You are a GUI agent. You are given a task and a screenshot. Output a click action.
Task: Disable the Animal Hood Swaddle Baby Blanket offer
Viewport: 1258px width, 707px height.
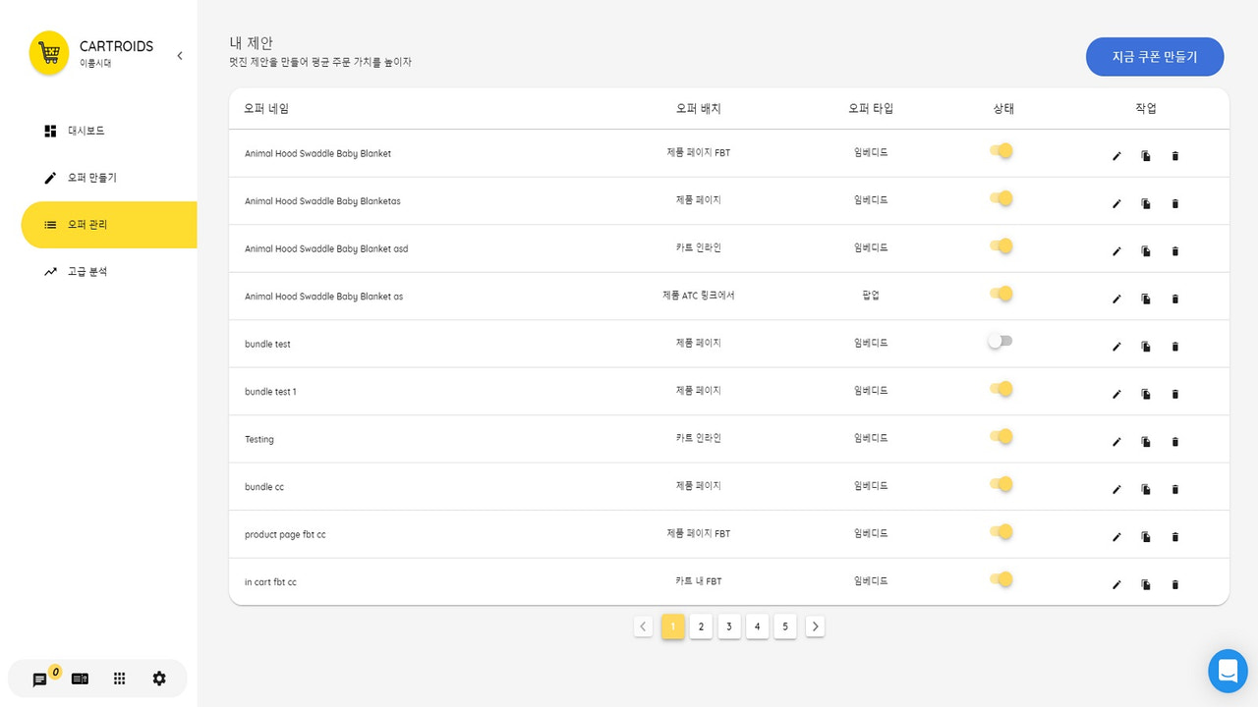(x=1001, y=151)
